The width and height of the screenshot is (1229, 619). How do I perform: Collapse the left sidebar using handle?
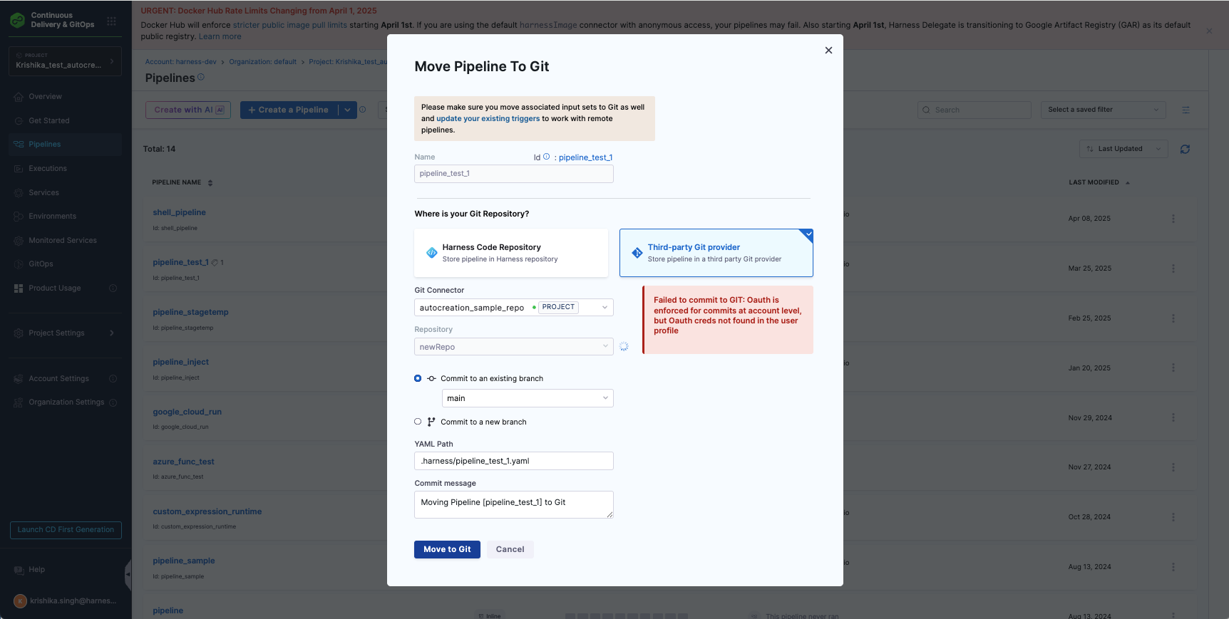(128, 573)
